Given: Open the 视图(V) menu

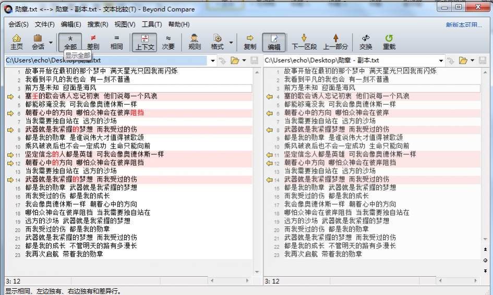Looking at the screenshot, I should point(125,24).
